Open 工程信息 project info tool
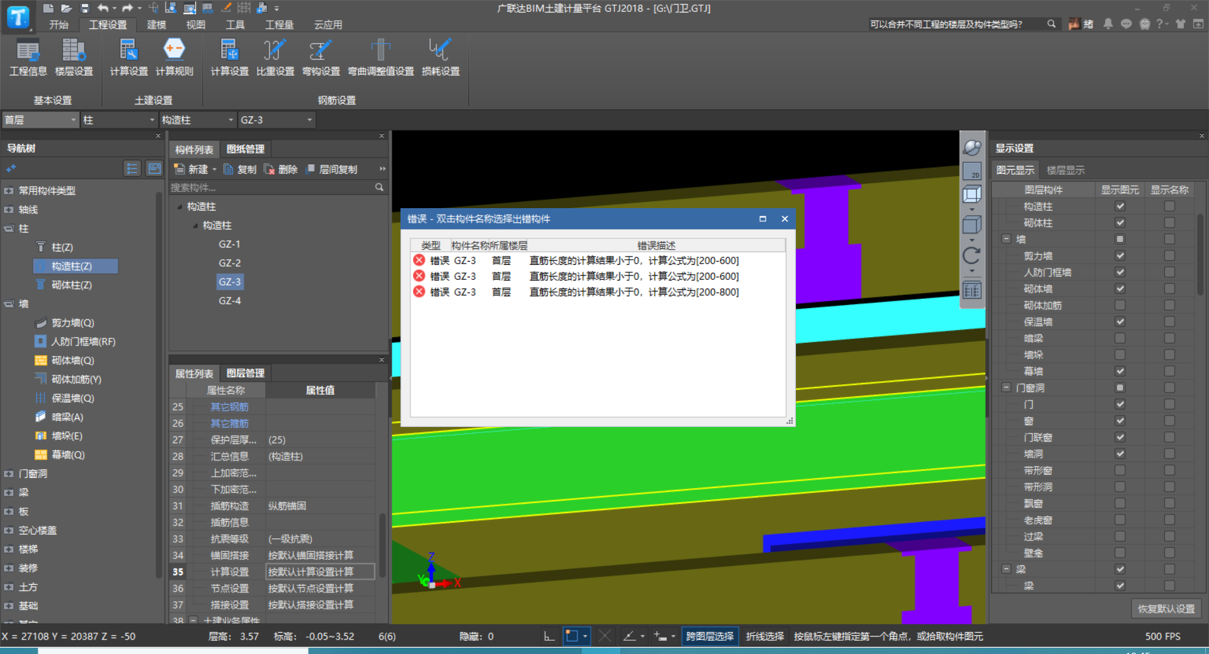The width and height of the screenshot is (1209, 654). (28, 57)
